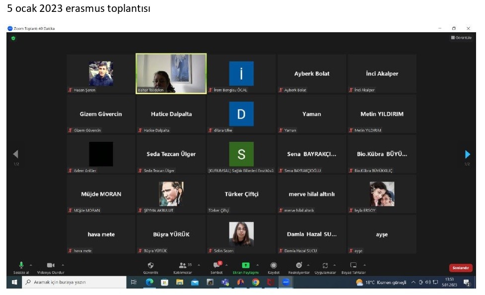Expand audio options arrow beside microphone
485x295 pixels.
click(31, 265)
